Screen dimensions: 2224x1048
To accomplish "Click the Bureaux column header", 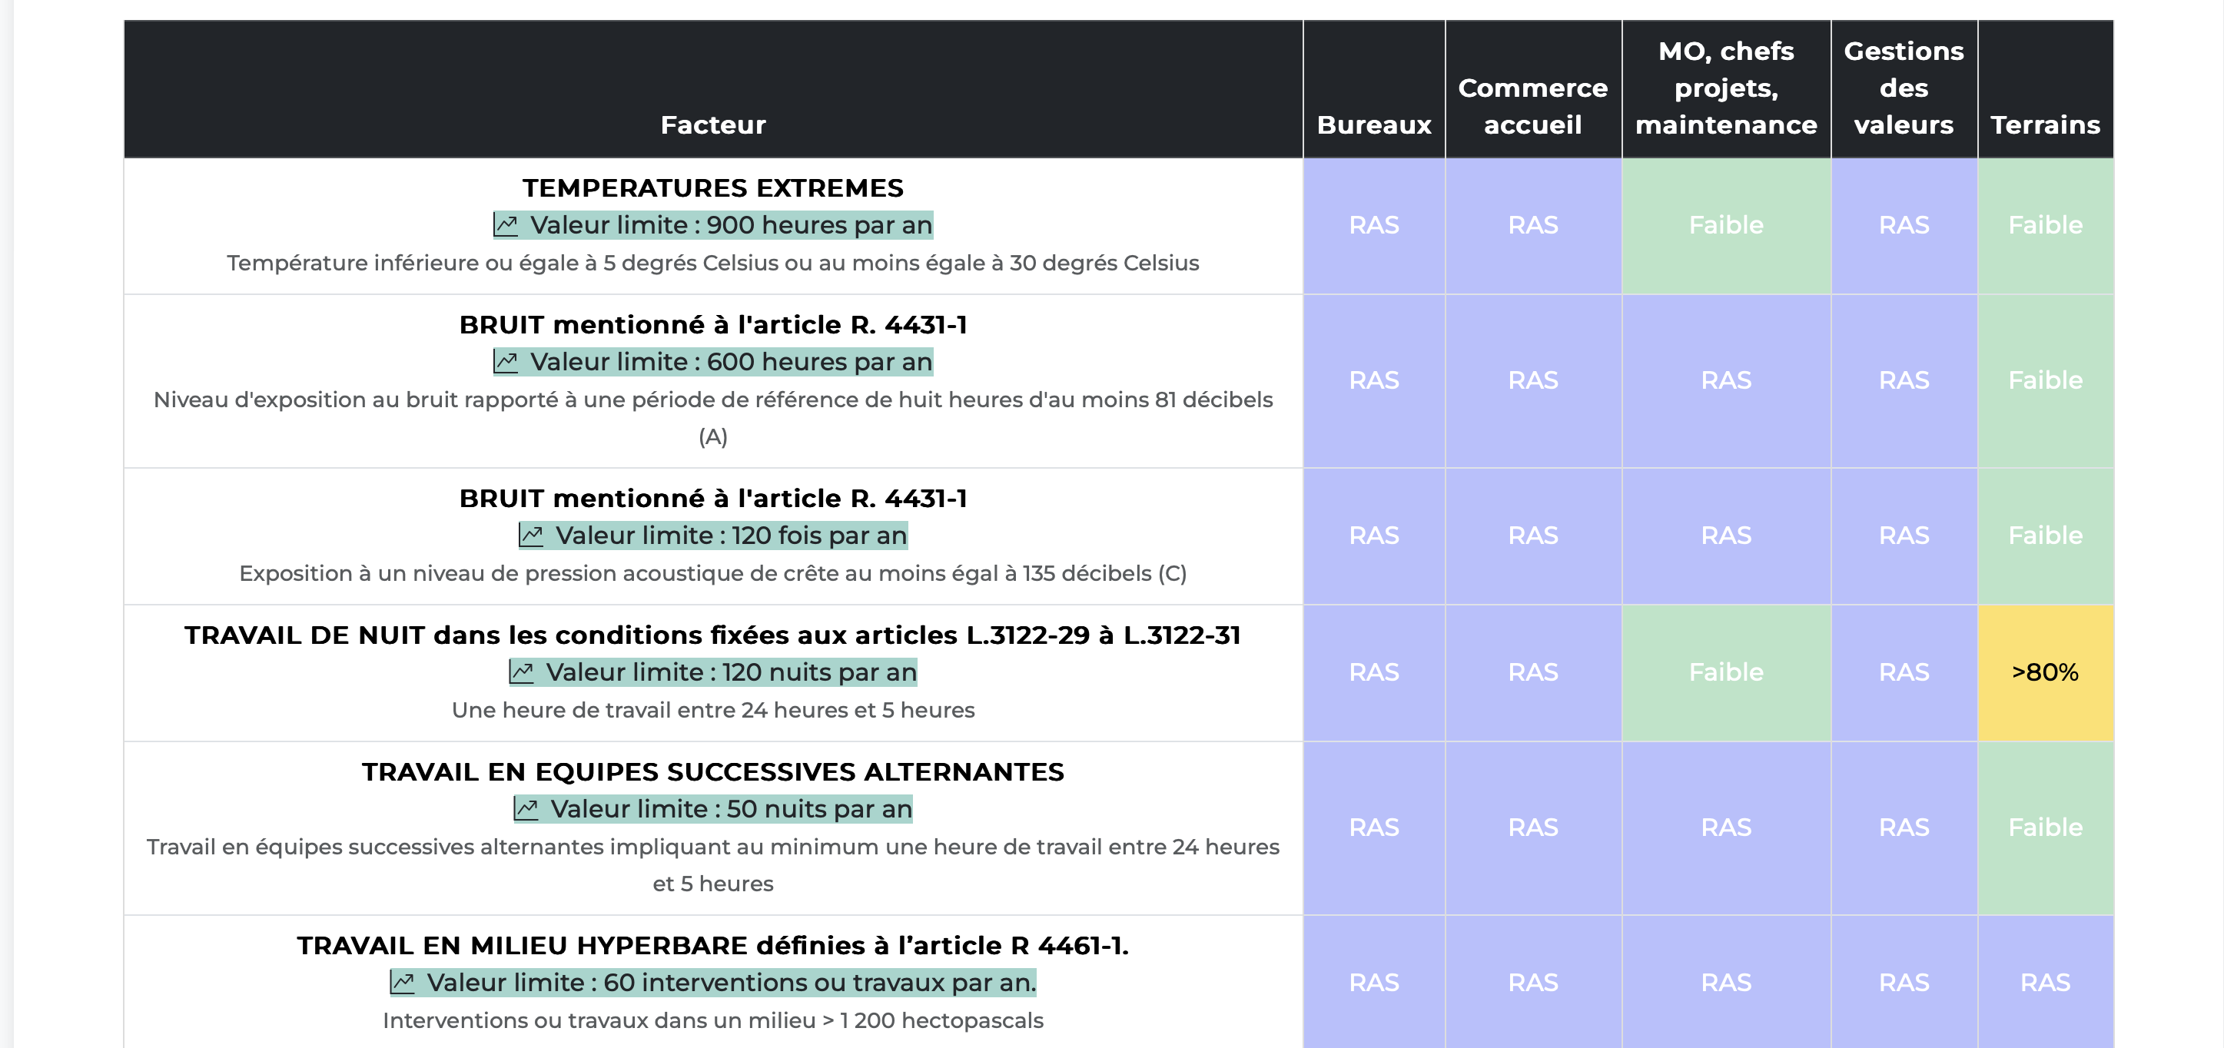I will (x=1373, y=89).
